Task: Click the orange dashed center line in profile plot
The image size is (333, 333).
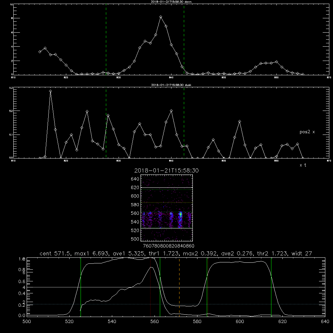Action: coord(179,287)
